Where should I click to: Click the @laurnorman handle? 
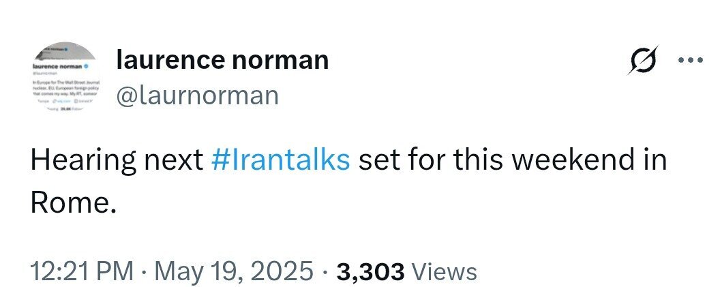point(198,95)
